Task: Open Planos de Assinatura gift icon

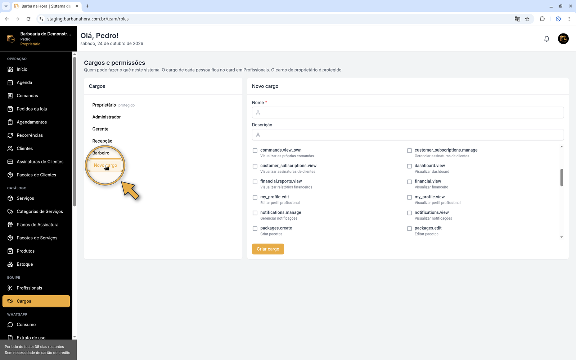Action: [10, 225]
